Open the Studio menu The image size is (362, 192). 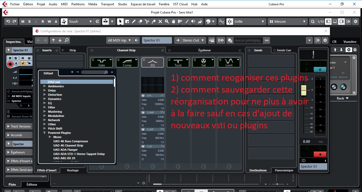point(123,4)
